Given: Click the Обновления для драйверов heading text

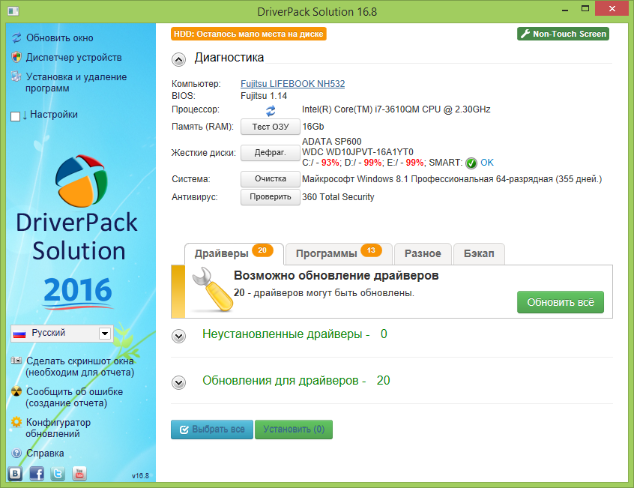Looking at the screenshot, I should [x=284, y=381].
